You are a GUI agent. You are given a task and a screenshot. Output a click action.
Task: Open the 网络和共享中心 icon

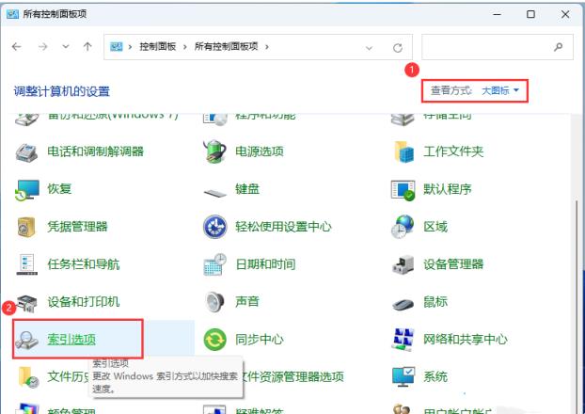tap(403, 340)
